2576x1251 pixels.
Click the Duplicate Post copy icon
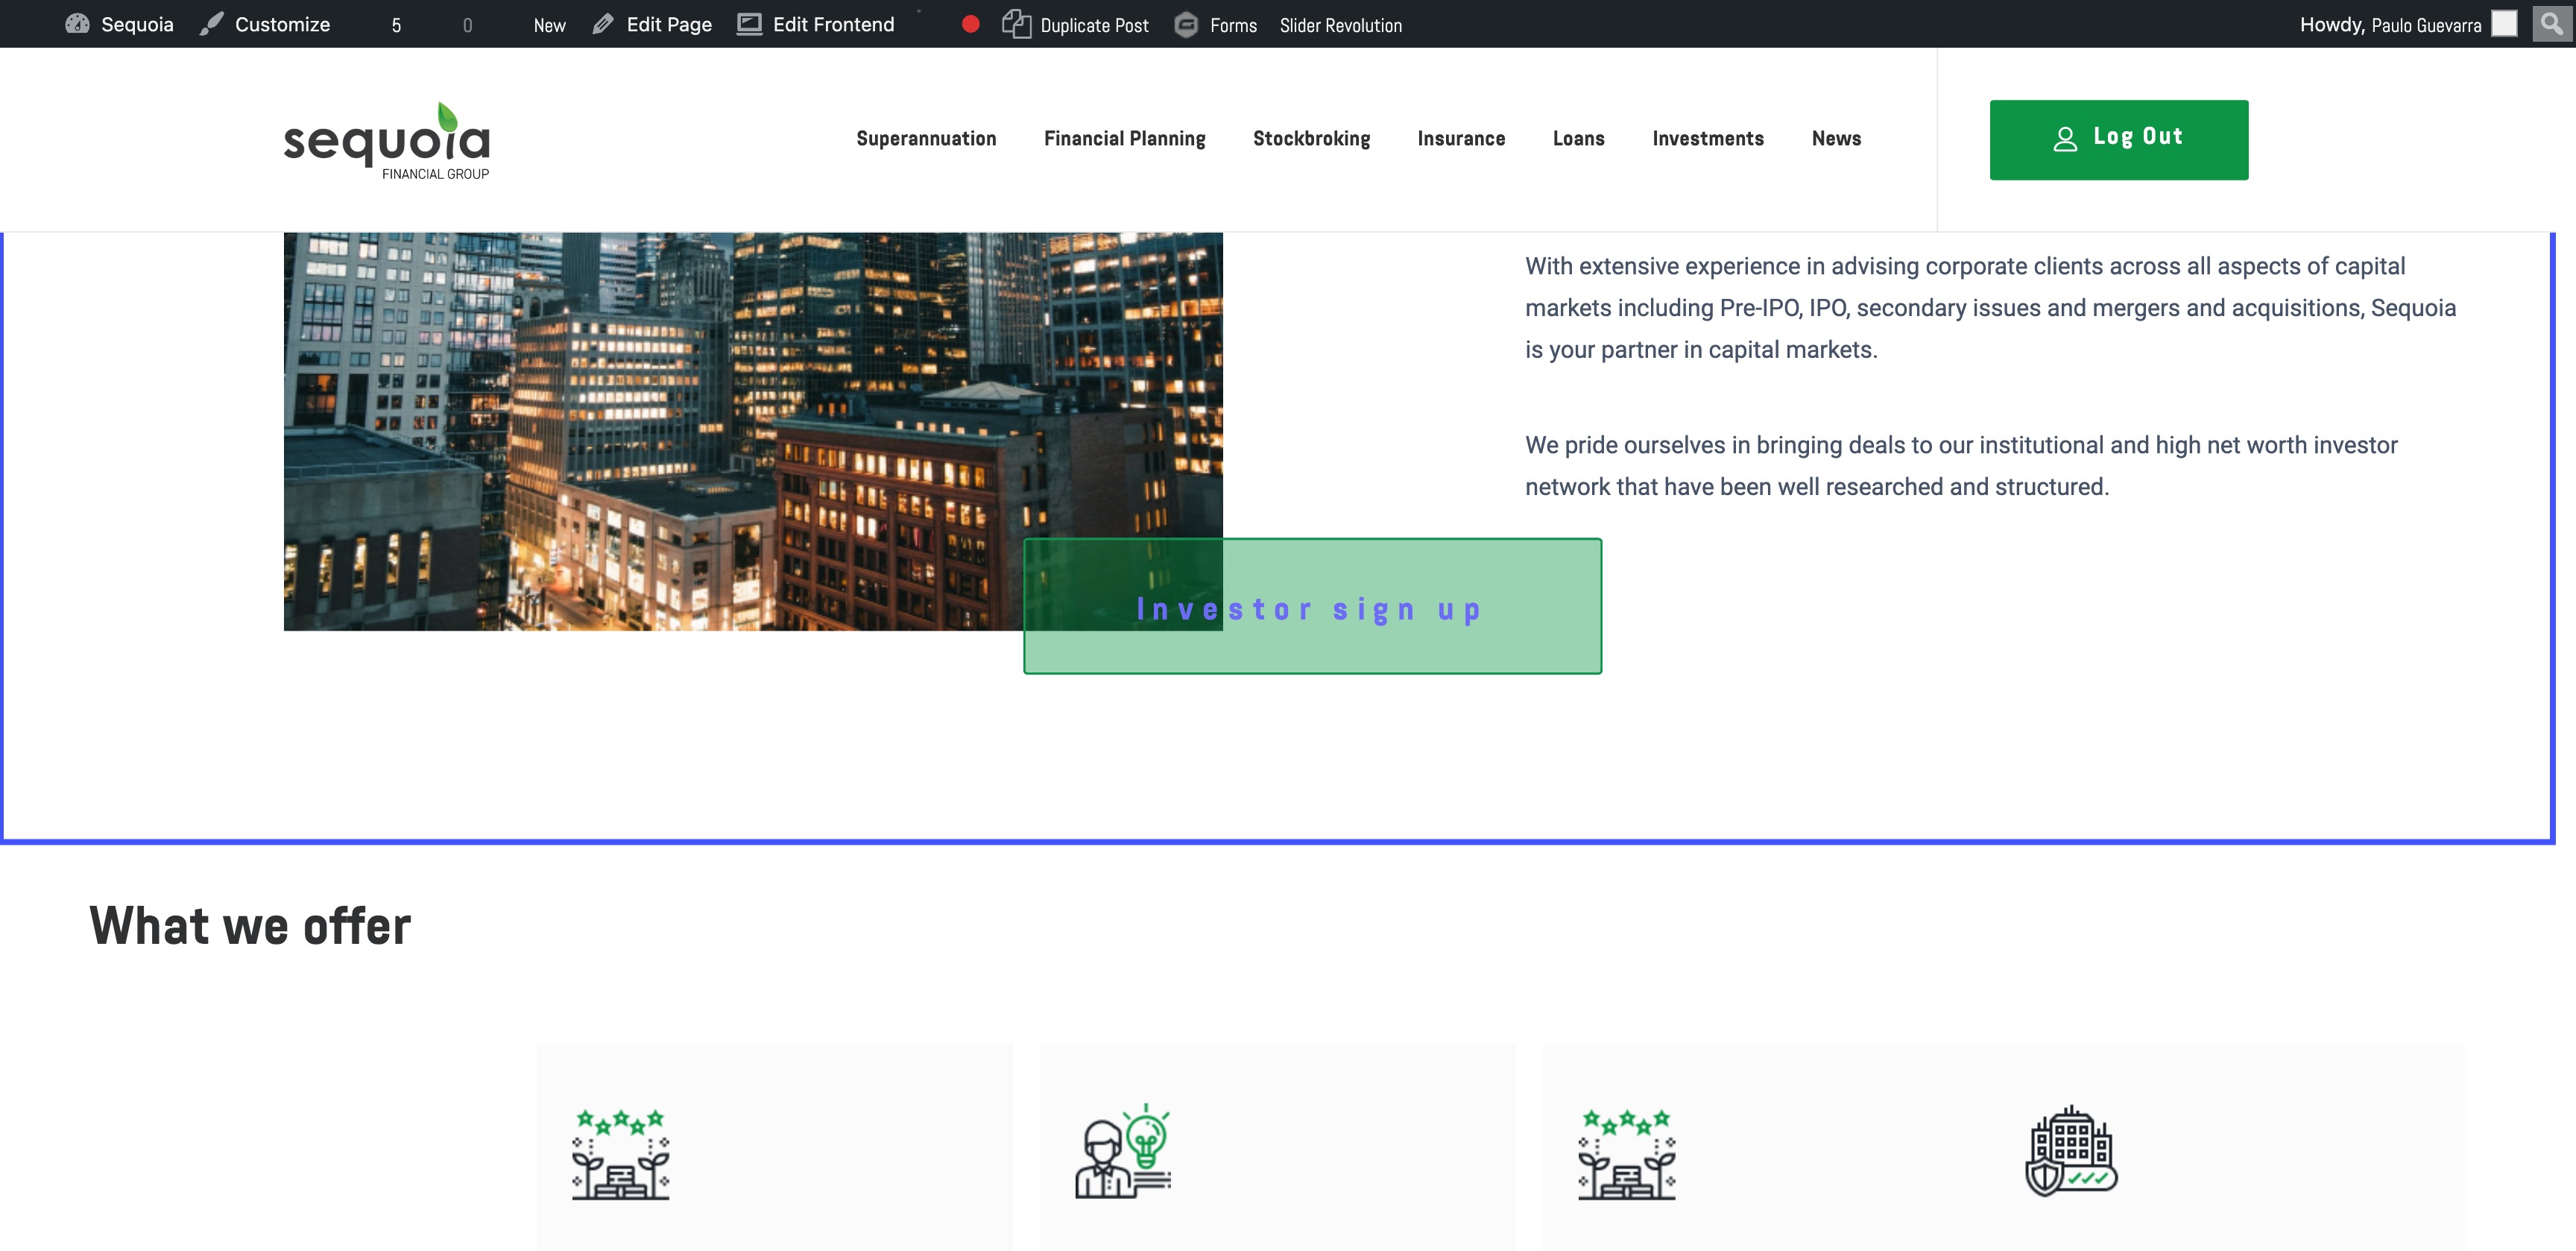1016,24
